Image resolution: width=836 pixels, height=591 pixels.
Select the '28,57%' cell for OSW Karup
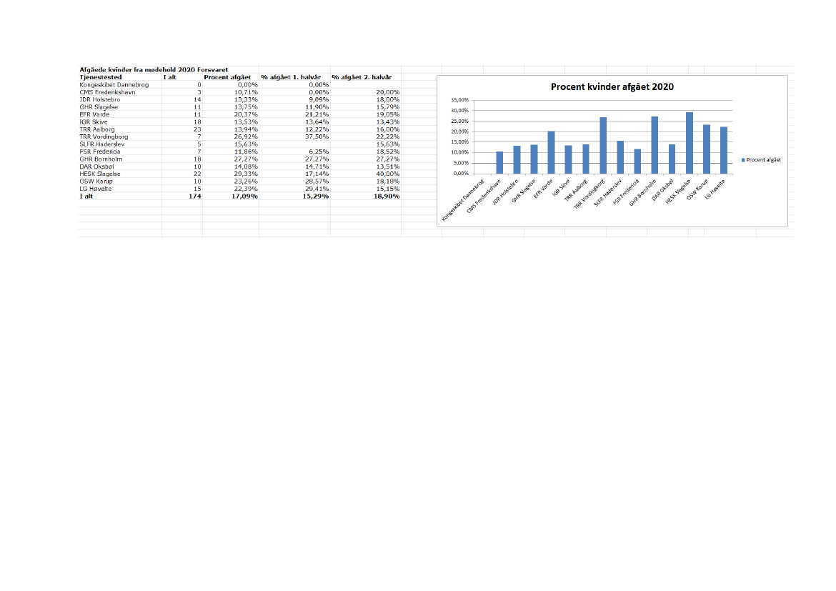(317, 182)
